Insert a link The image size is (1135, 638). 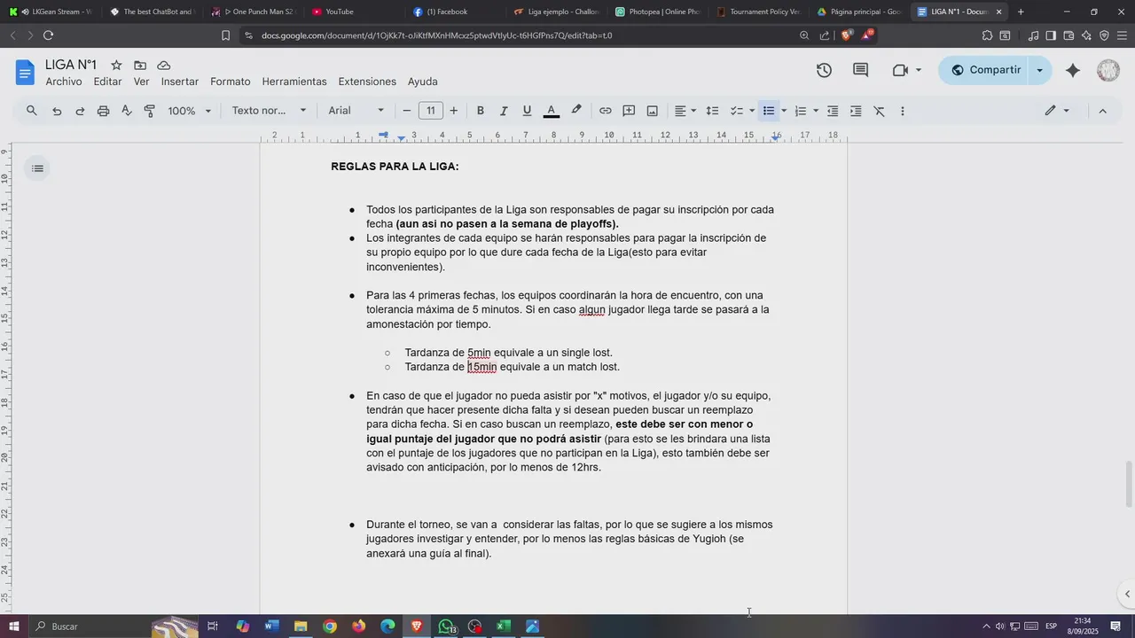click(x=605, y=111)
